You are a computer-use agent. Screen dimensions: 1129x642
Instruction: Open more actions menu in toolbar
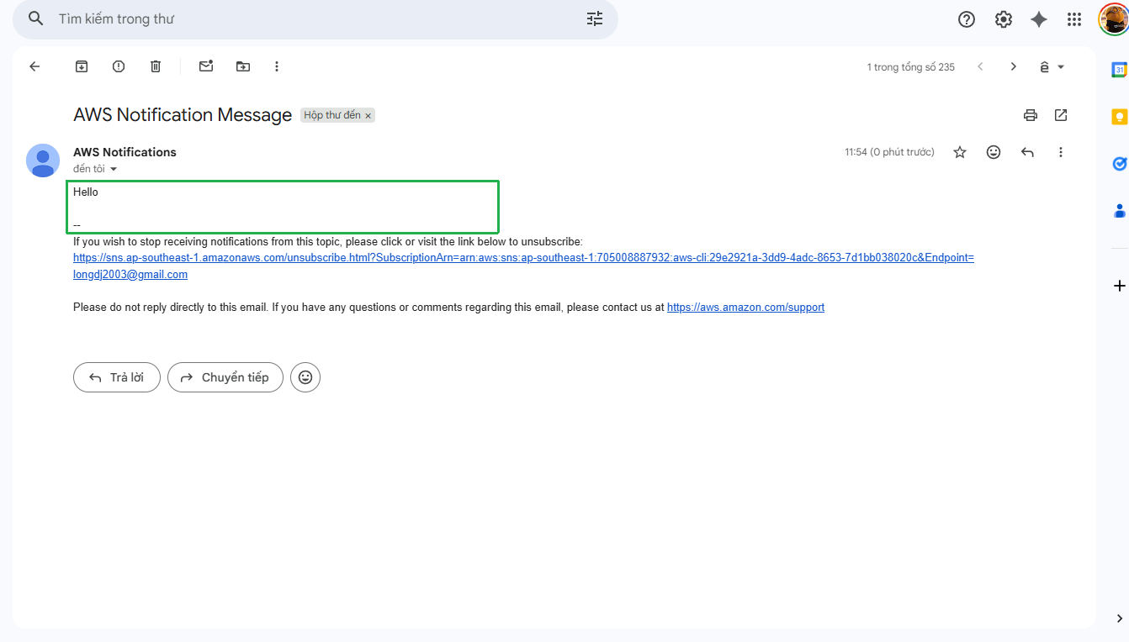pyautogui.click(x=277, y=66)
